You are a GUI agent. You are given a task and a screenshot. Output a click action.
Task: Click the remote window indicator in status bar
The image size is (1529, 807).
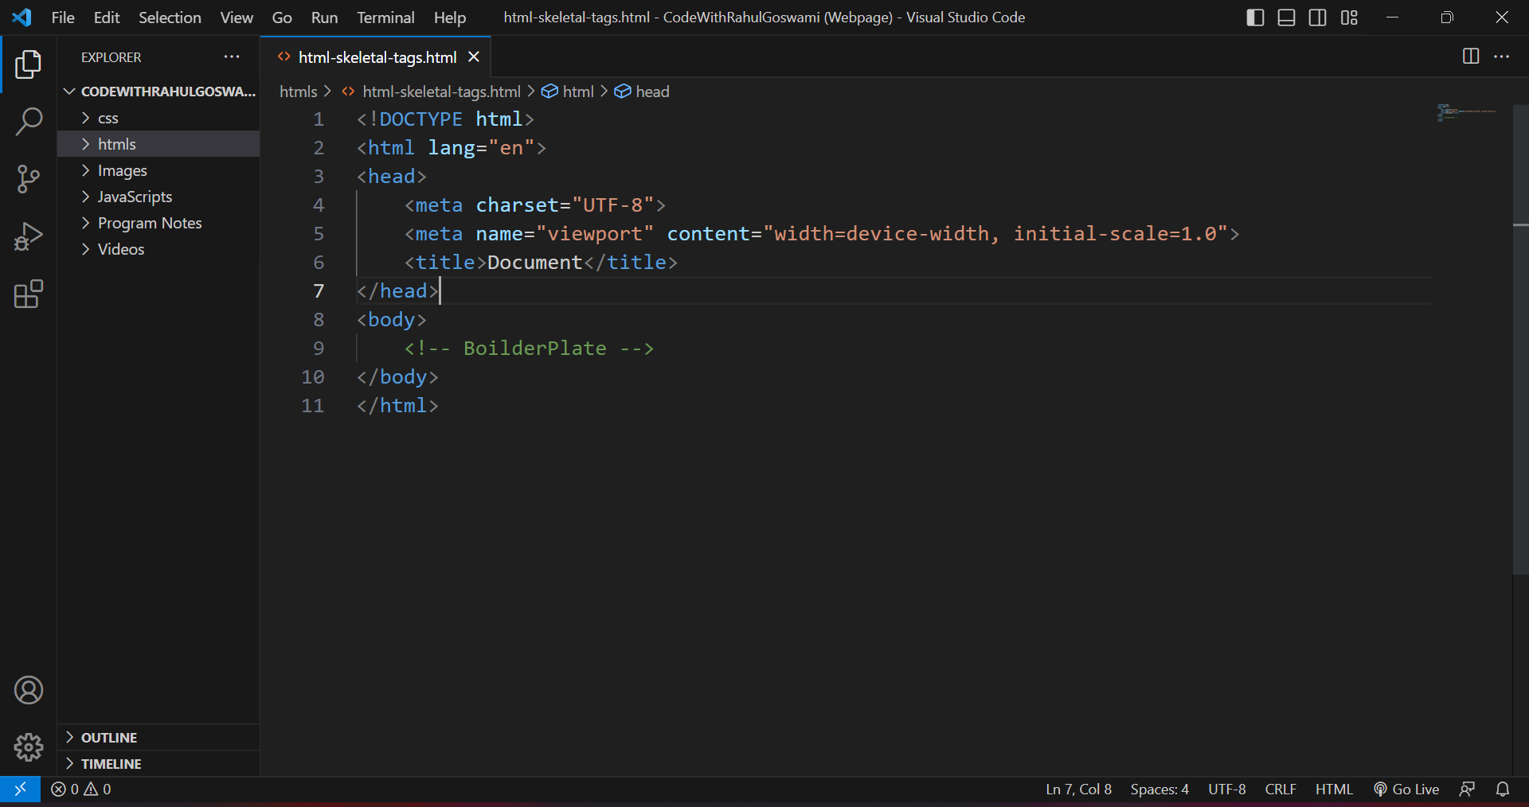21,789
